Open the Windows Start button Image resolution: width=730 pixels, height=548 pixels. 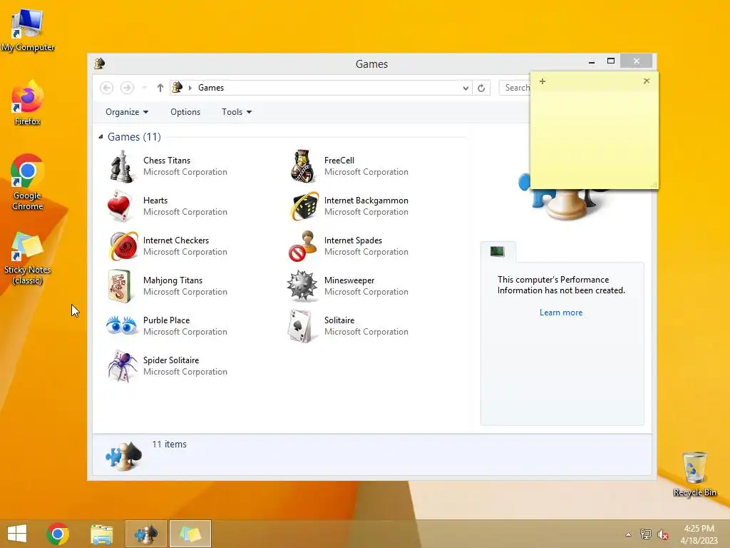pyautogui.click(x=17, y=534)
